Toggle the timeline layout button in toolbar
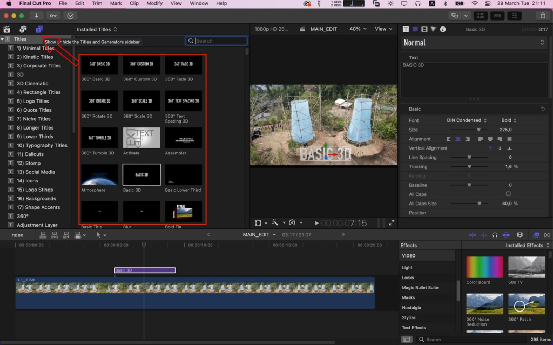Screen dimensions: 553x345 (497, 16)
